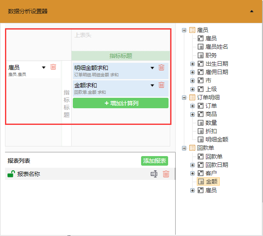Screen dimensions: 263x236
Task: Open dropdown for 金额求和 indicator
Action: 152,85
